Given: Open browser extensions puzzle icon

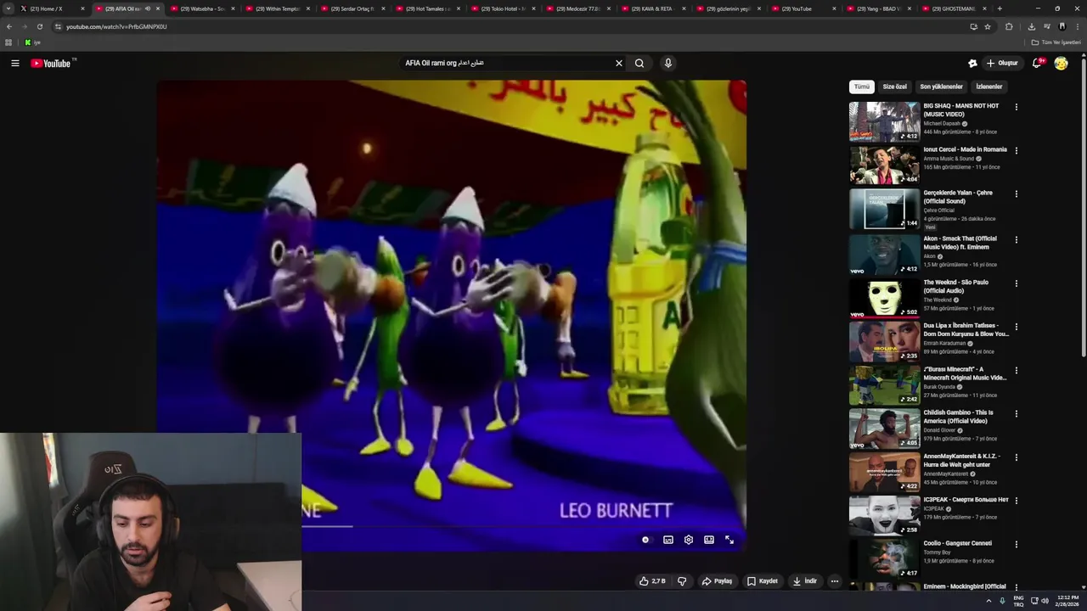Looking at the screenshot, I should coord(1009,26).
